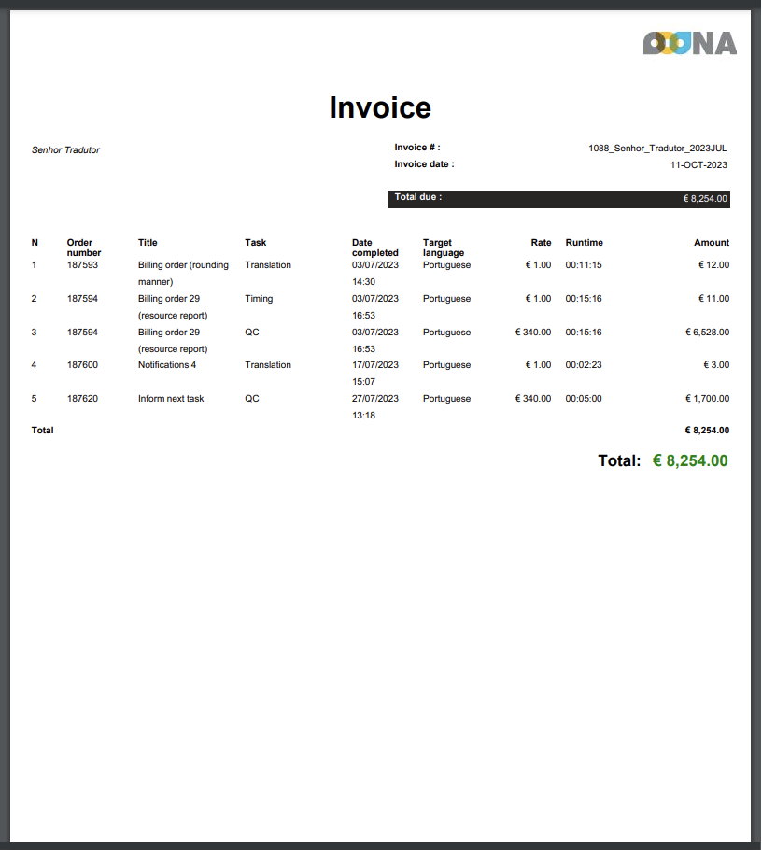762x850 pixels.
Task: Select order number 187620
Action: click(x=82, y=399)
